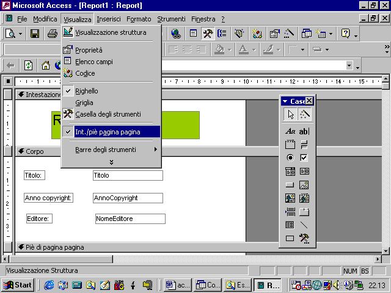Enable Griglia in Visualizza menu
Viewport: 391px width, 293px height.
pyautogui.click(x=111, y=103)
